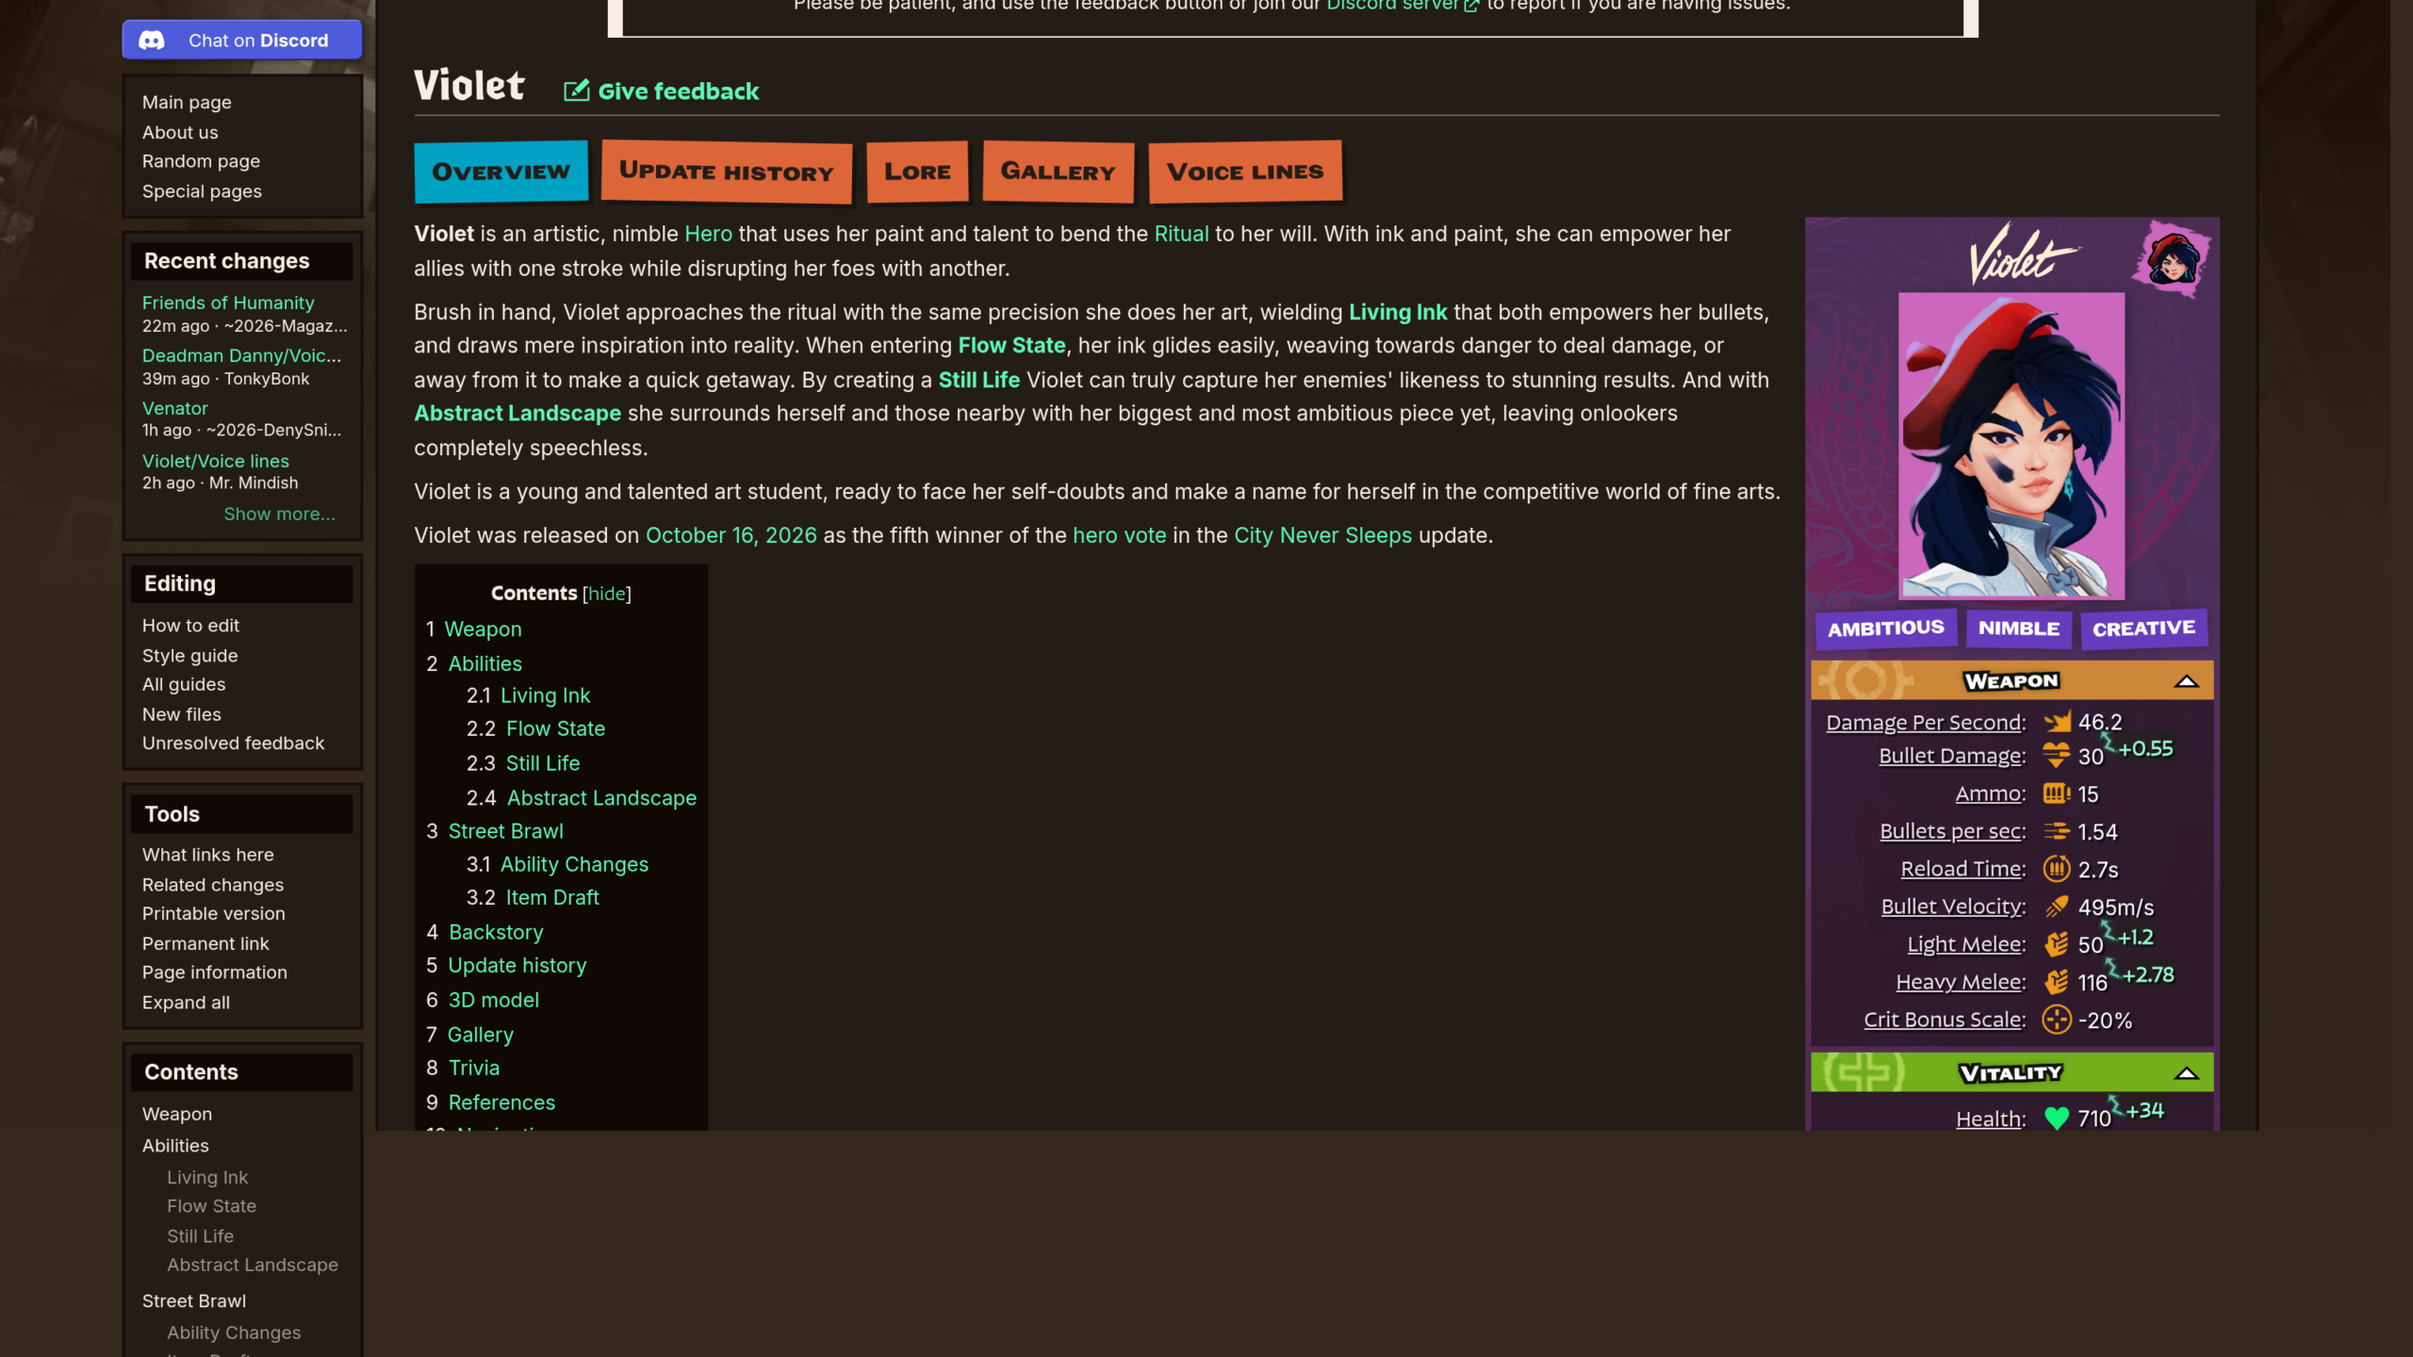Click the Bullet Damage stat icon

pos(2056,756)
